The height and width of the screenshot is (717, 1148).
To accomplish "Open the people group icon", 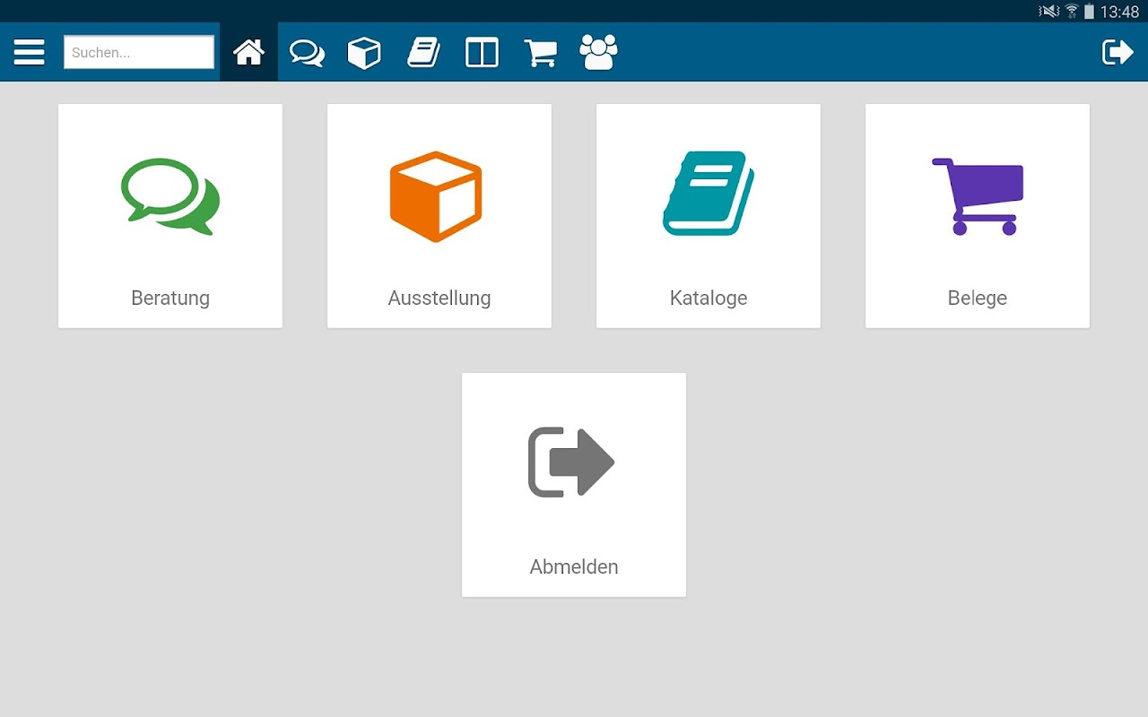I will coord(598,52).
